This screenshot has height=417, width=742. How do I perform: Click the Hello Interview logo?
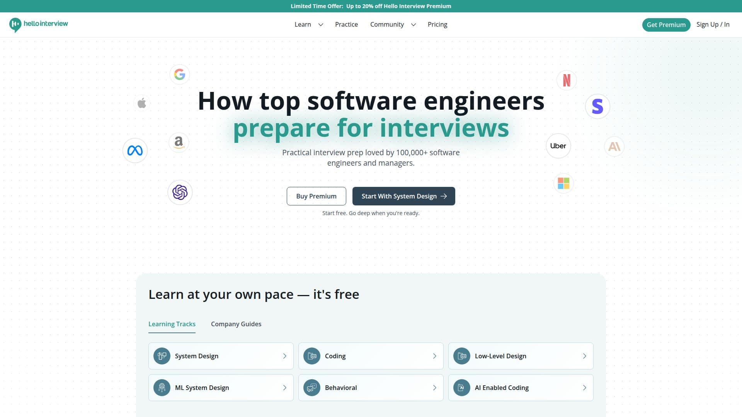pos(38,24)
